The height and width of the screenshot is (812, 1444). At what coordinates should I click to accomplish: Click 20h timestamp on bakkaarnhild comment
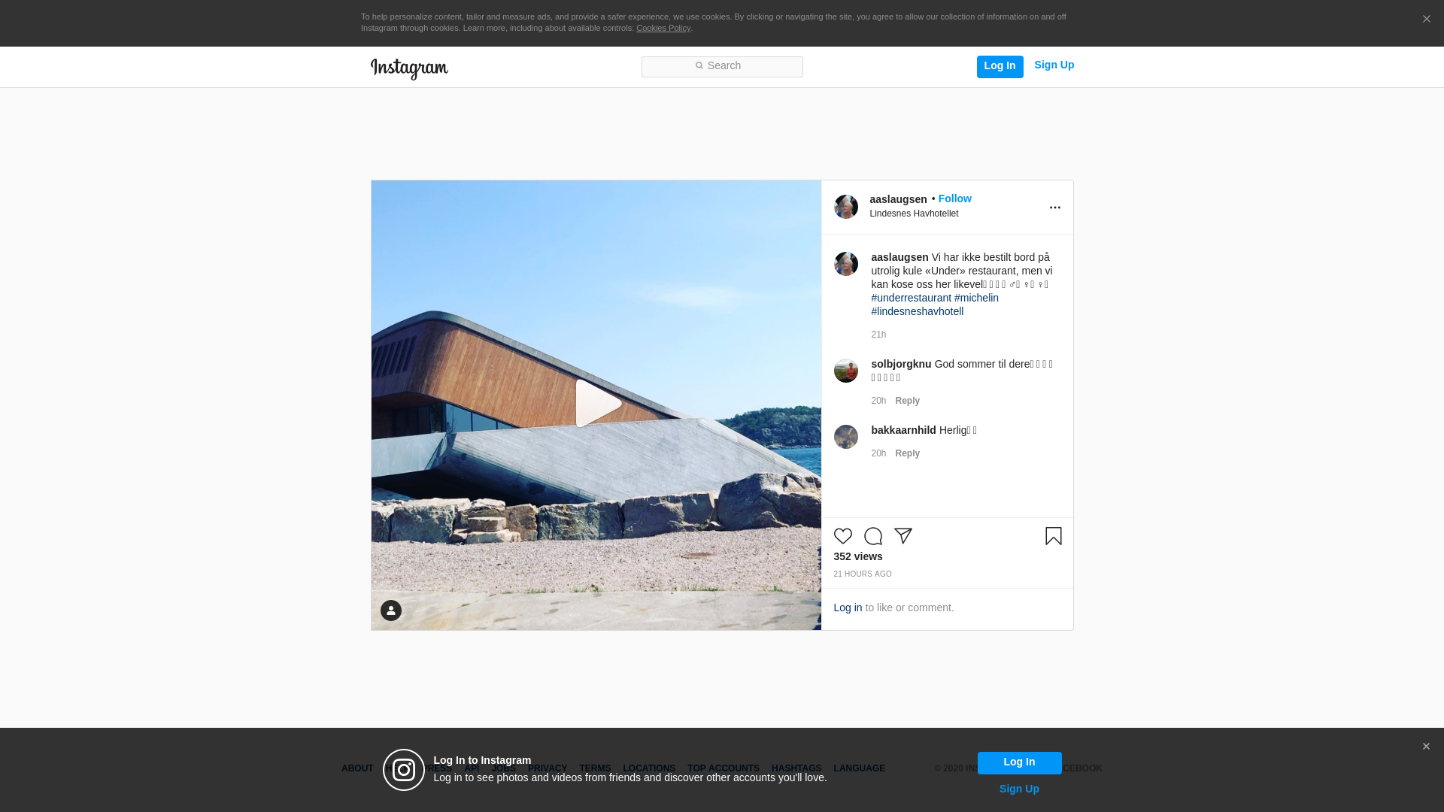tap(878, 453)
